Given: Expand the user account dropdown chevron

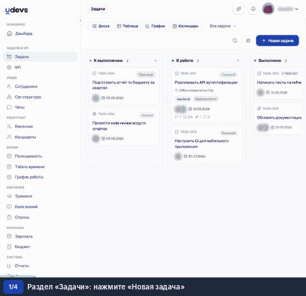Looking at the screenshot, I should point(297,9).
